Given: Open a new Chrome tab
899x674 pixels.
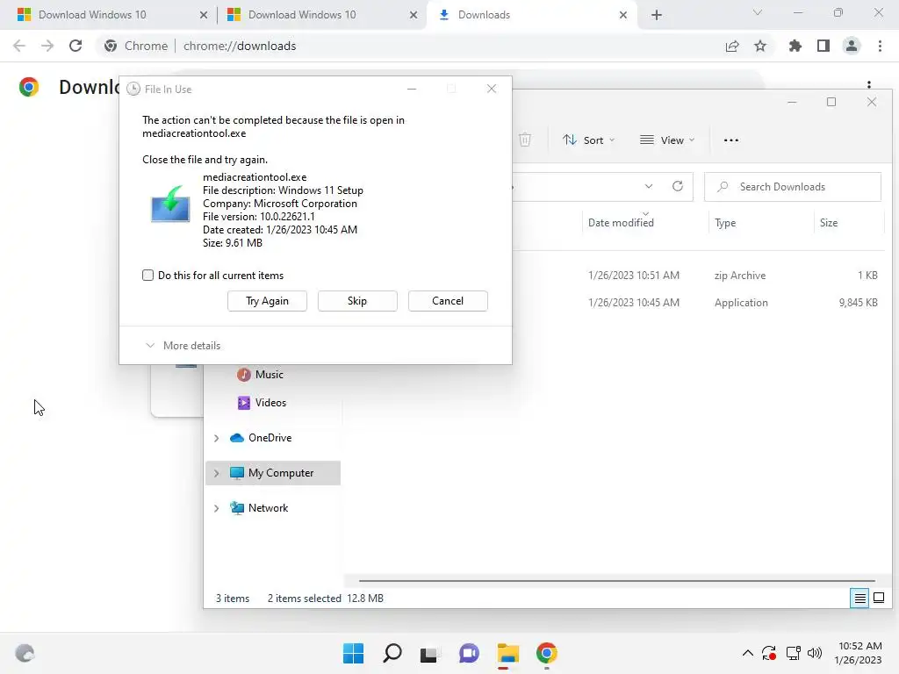Looking at the screenshot, I should (x=657, y=15).
